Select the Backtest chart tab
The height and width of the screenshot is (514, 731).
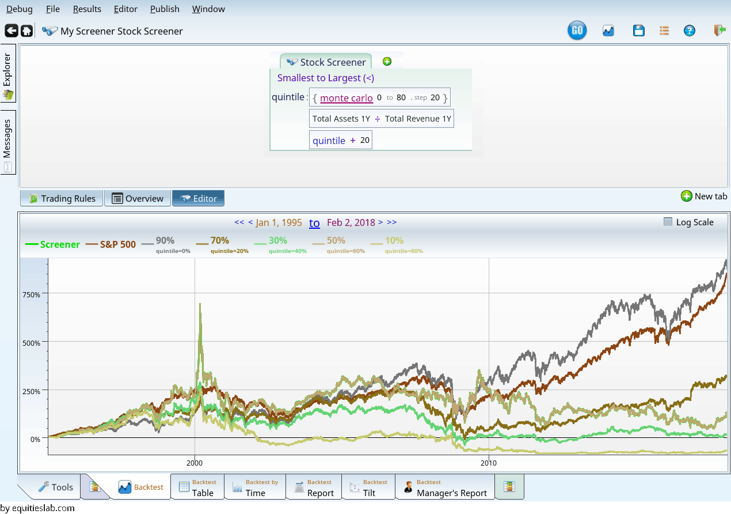(140, 487)
